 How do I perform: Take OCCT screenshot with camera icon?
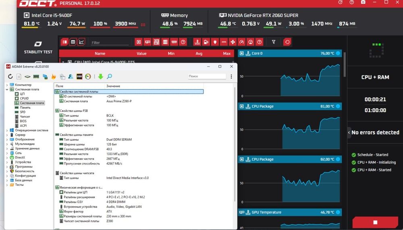[x=363, y=2]
